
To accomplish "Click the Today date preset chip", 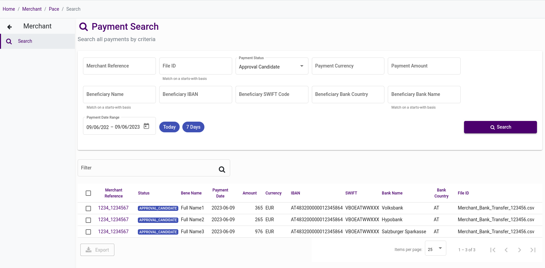I will click(169, 127).
